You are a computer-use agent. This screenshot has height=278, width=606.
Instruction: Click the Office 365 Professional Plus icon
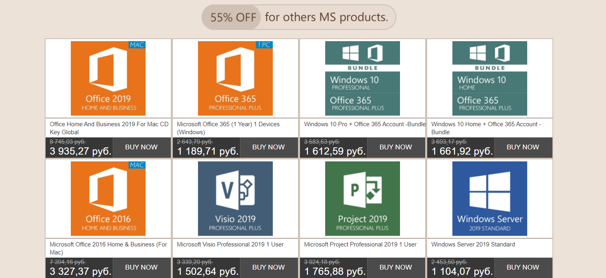point(235,78)
